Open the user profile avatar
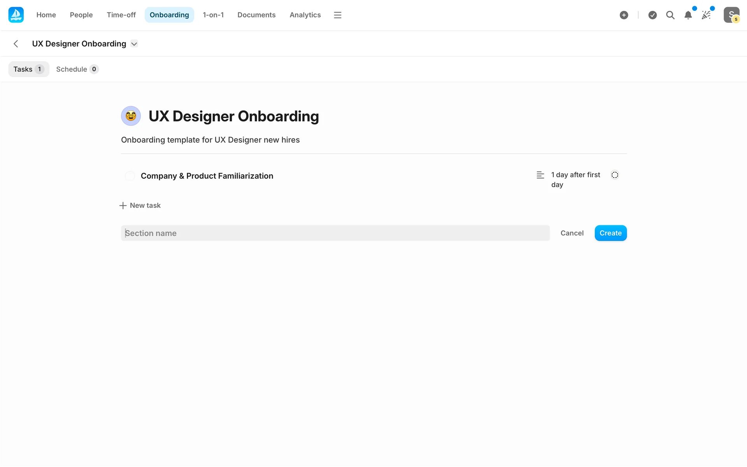This screenshot has width=747, height=467. coord(731,15)
